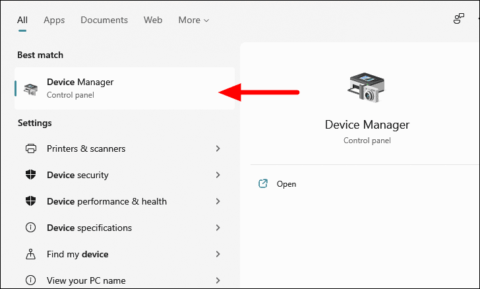Screen dimensions: 480x289
Task: Click the Open external-link icon
Action: tap(263, 183)
